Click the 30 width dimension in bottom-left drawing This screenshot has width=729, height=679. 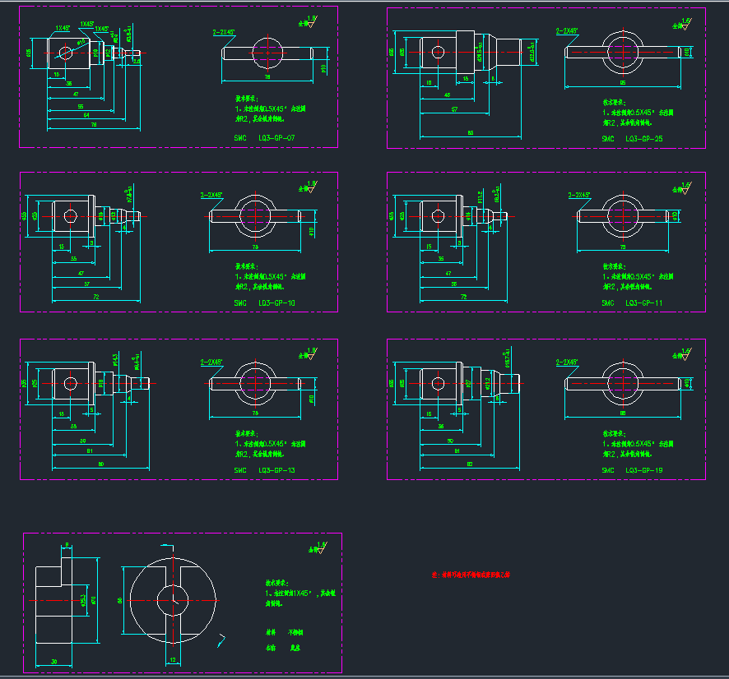coord(53,662)
